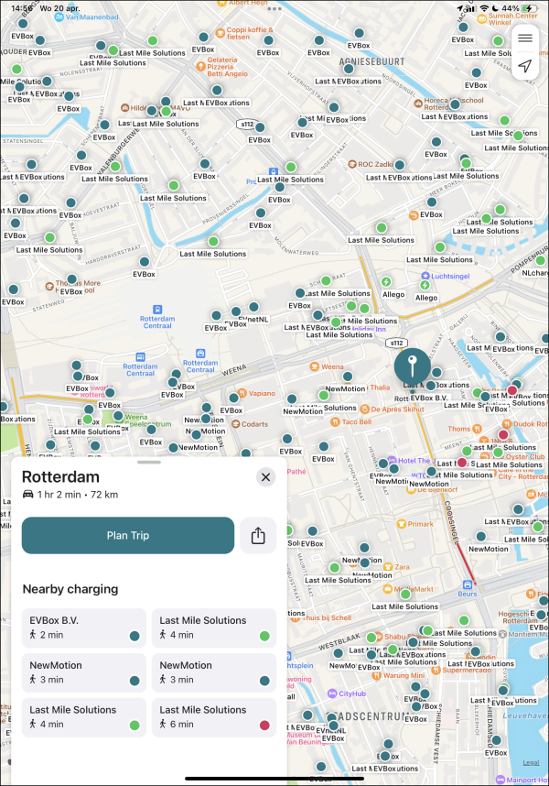The image size is (549, 786).
Task: Tap the Gelateria Pizzeria Betti Angelo marker
Action: (x=200, y=66)
